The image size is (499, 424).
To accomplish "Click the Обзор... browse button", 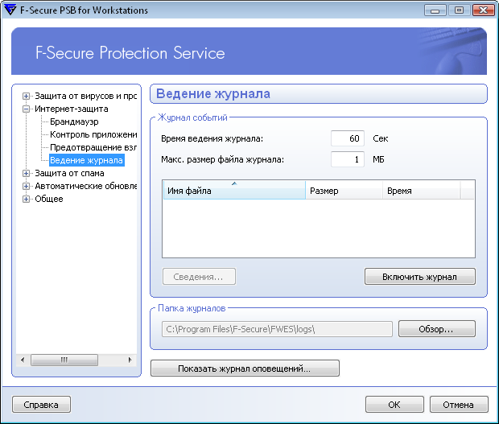I will click(x=437, y=329).
